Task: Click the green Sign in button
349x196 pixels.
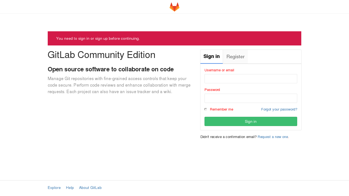Action: (251, 121)
